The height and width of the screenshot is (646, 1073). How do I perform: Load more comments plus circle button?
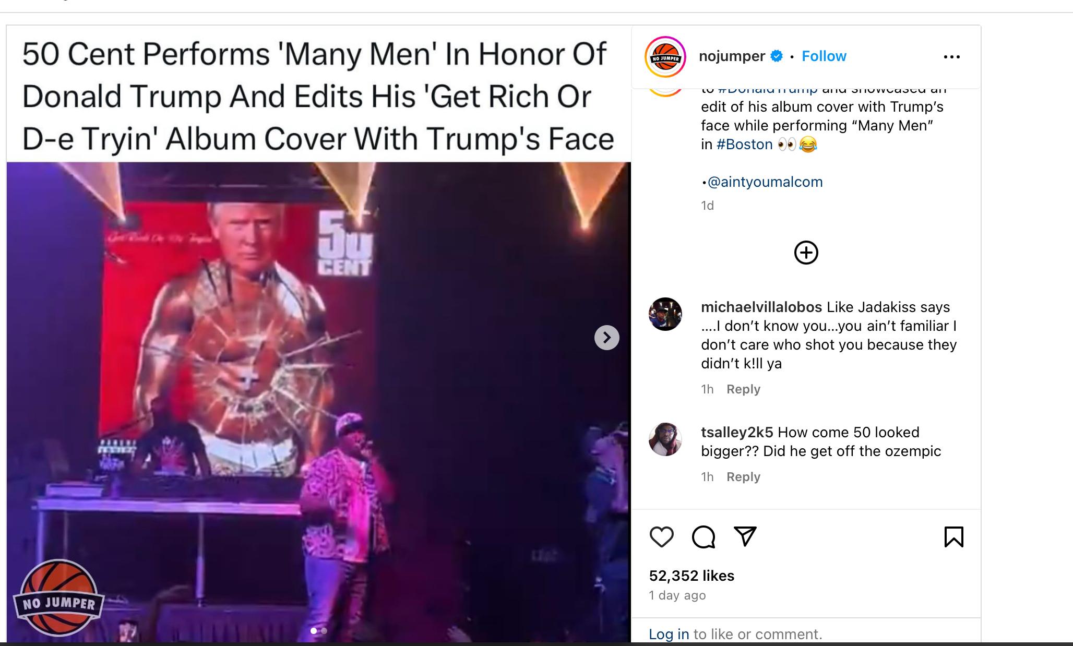tap(806, 253)
